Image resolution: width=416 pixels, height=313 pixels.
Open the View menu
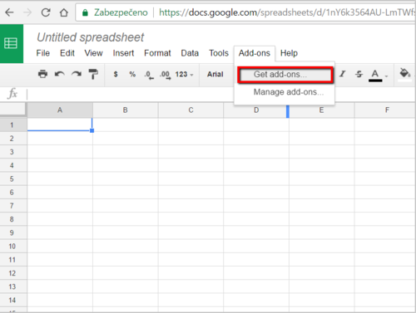(93, 53)
